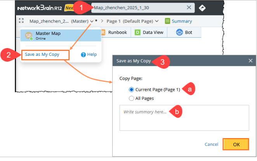Click Save as My Copy link

[x=42, y=54]
